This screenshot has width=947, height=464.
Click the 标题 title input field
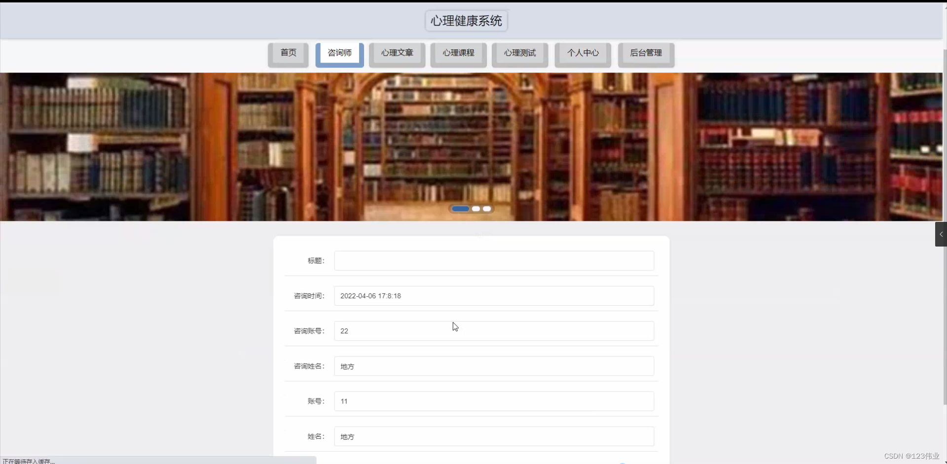pos(493,260)
